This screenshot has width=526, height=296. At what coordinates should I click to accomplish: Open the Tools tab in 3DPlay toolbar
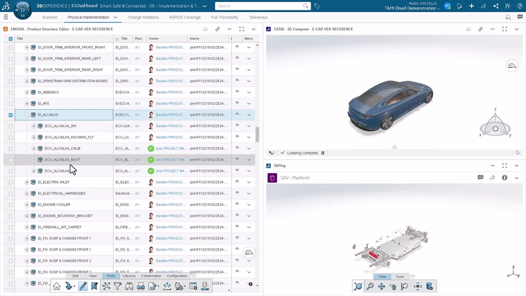(x=400, y=276)
